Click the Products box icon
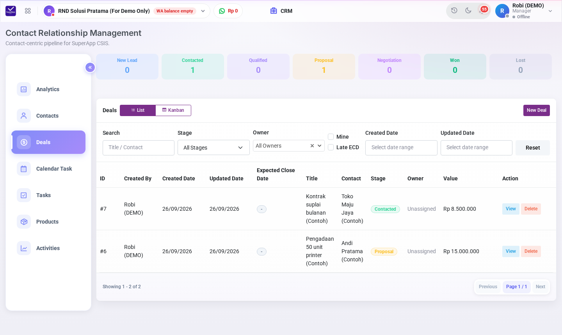The height and width of the screenshot is (335, 562). [x=24, y=222]
